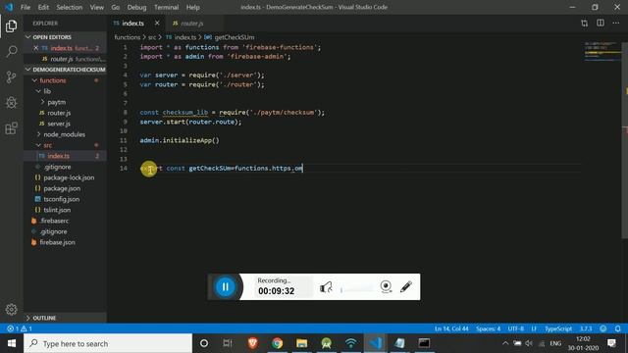Open the Explorer view in activity bar

coord(11,26)
